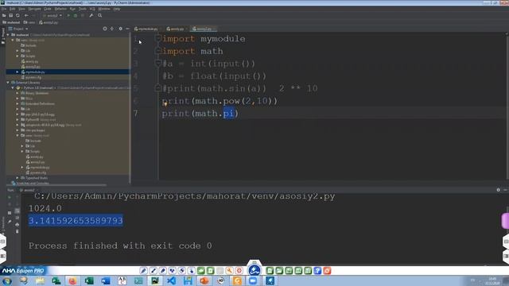Viewport: 509px width, 286px height.
Task: Click the stop icon in Run panel
Action: [10, 213]
